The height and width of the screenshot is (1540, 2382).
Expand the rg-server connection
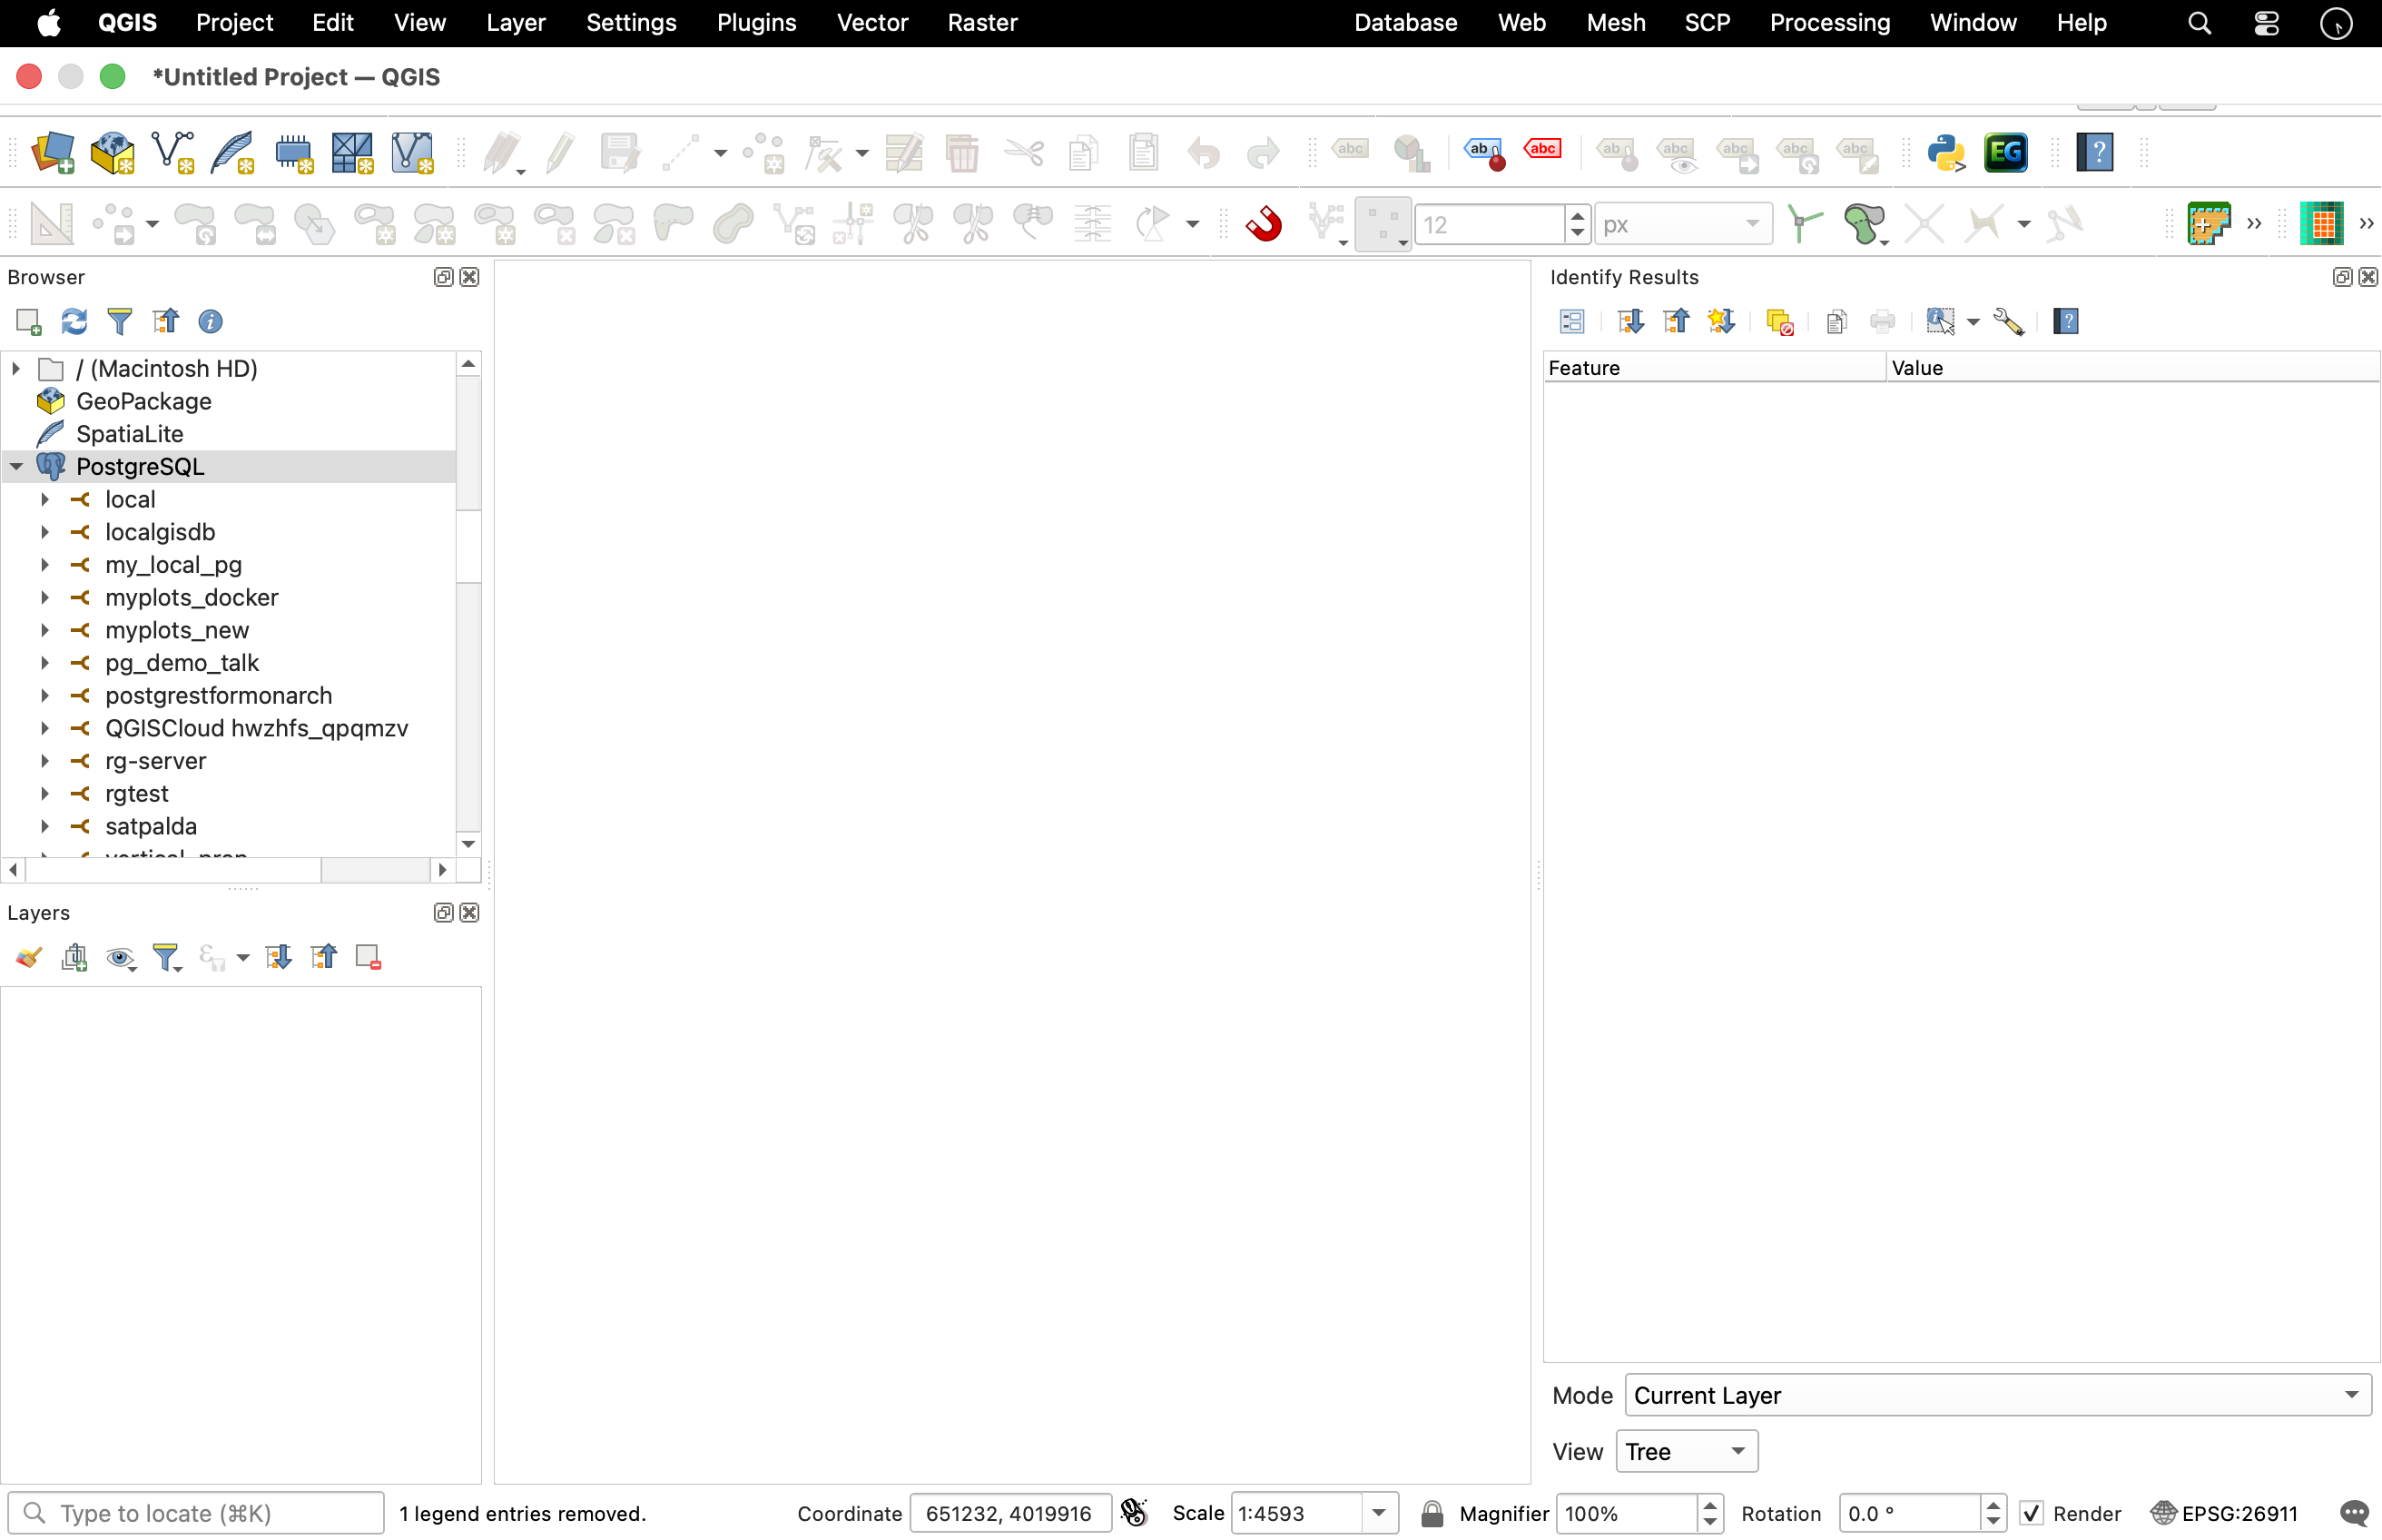coord(45,760)
